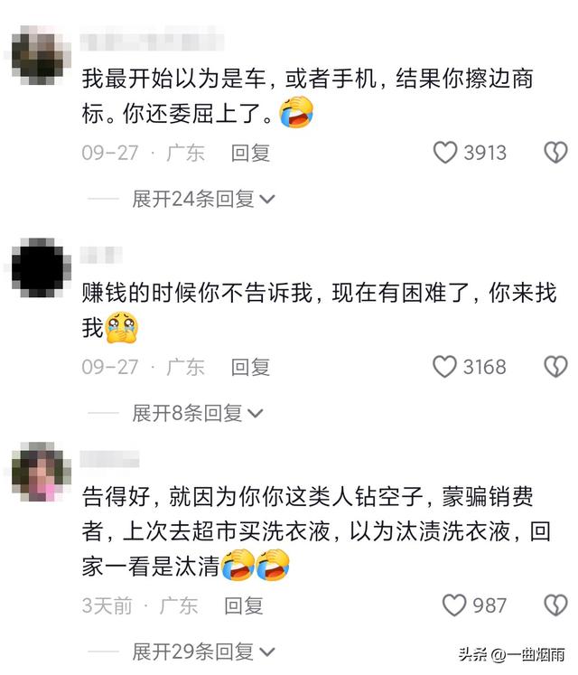Like the comment with 3913 likes
The image size is (578, 675).
click(x=444, y=153)
